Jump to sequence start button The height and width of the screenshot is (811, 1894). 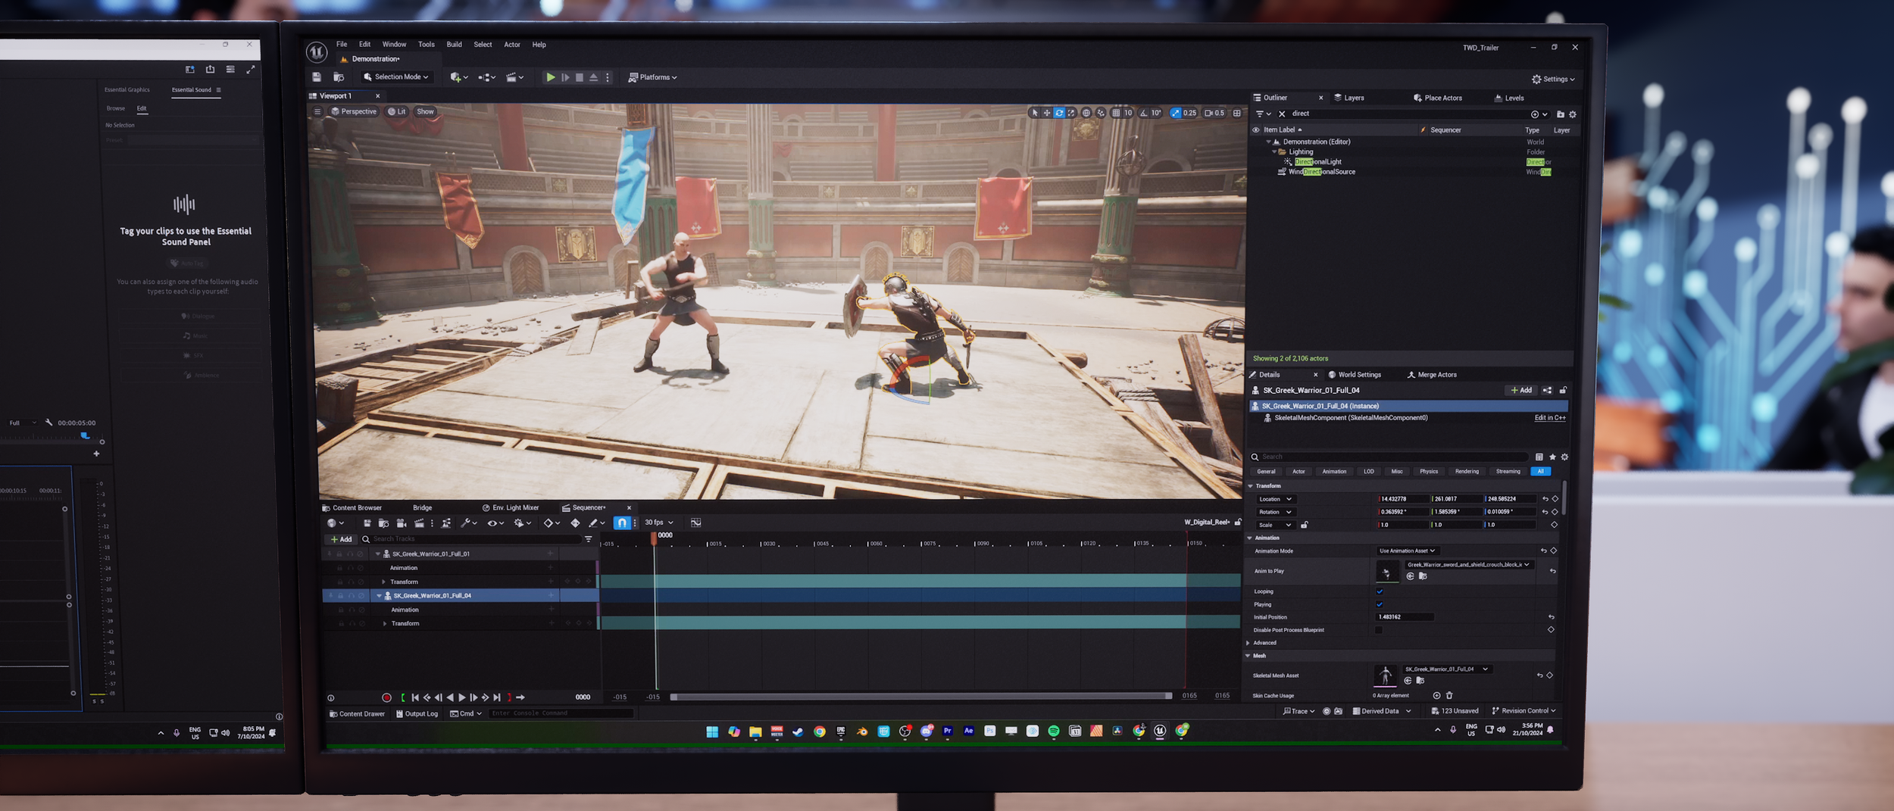415,697
